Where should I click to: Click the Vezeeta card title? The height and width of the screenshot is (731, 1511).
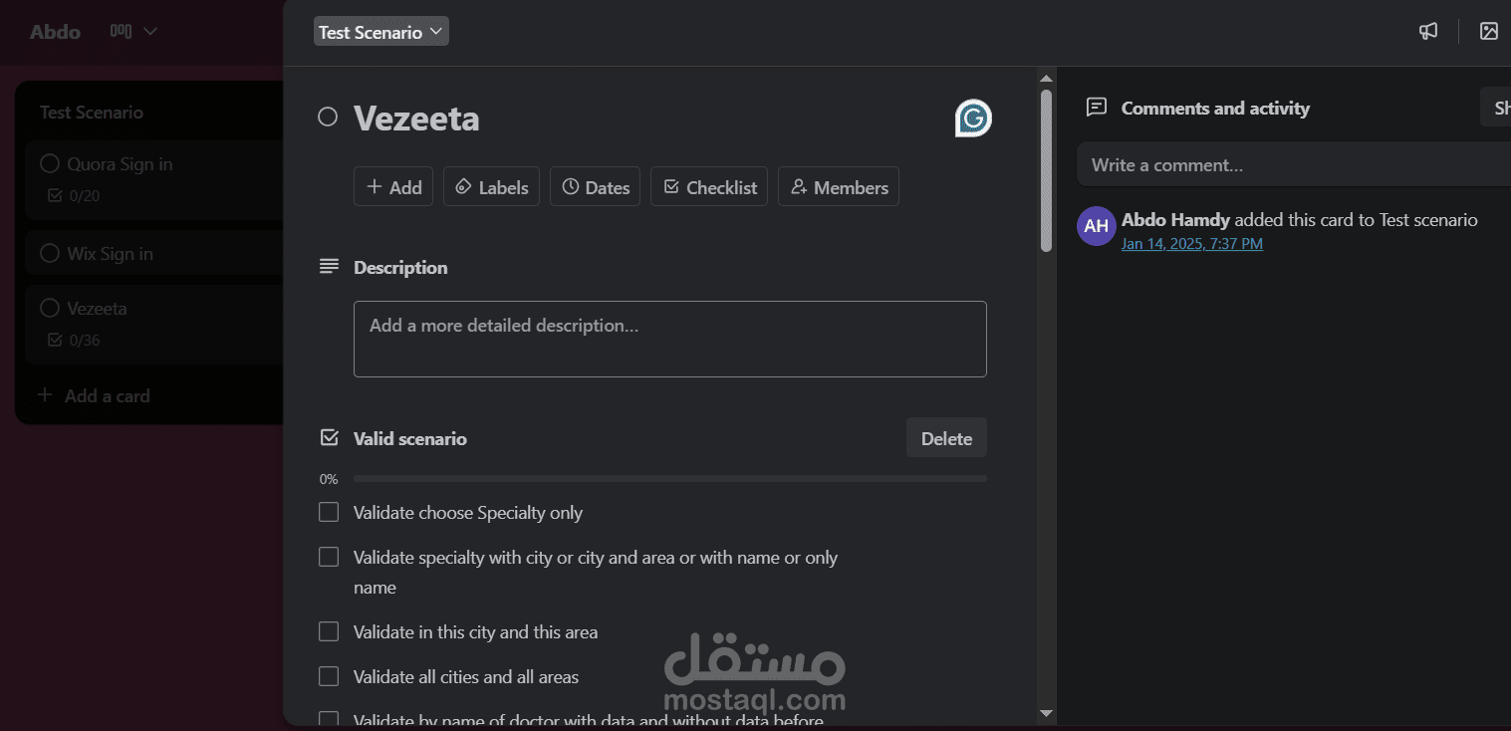(416, 119)
